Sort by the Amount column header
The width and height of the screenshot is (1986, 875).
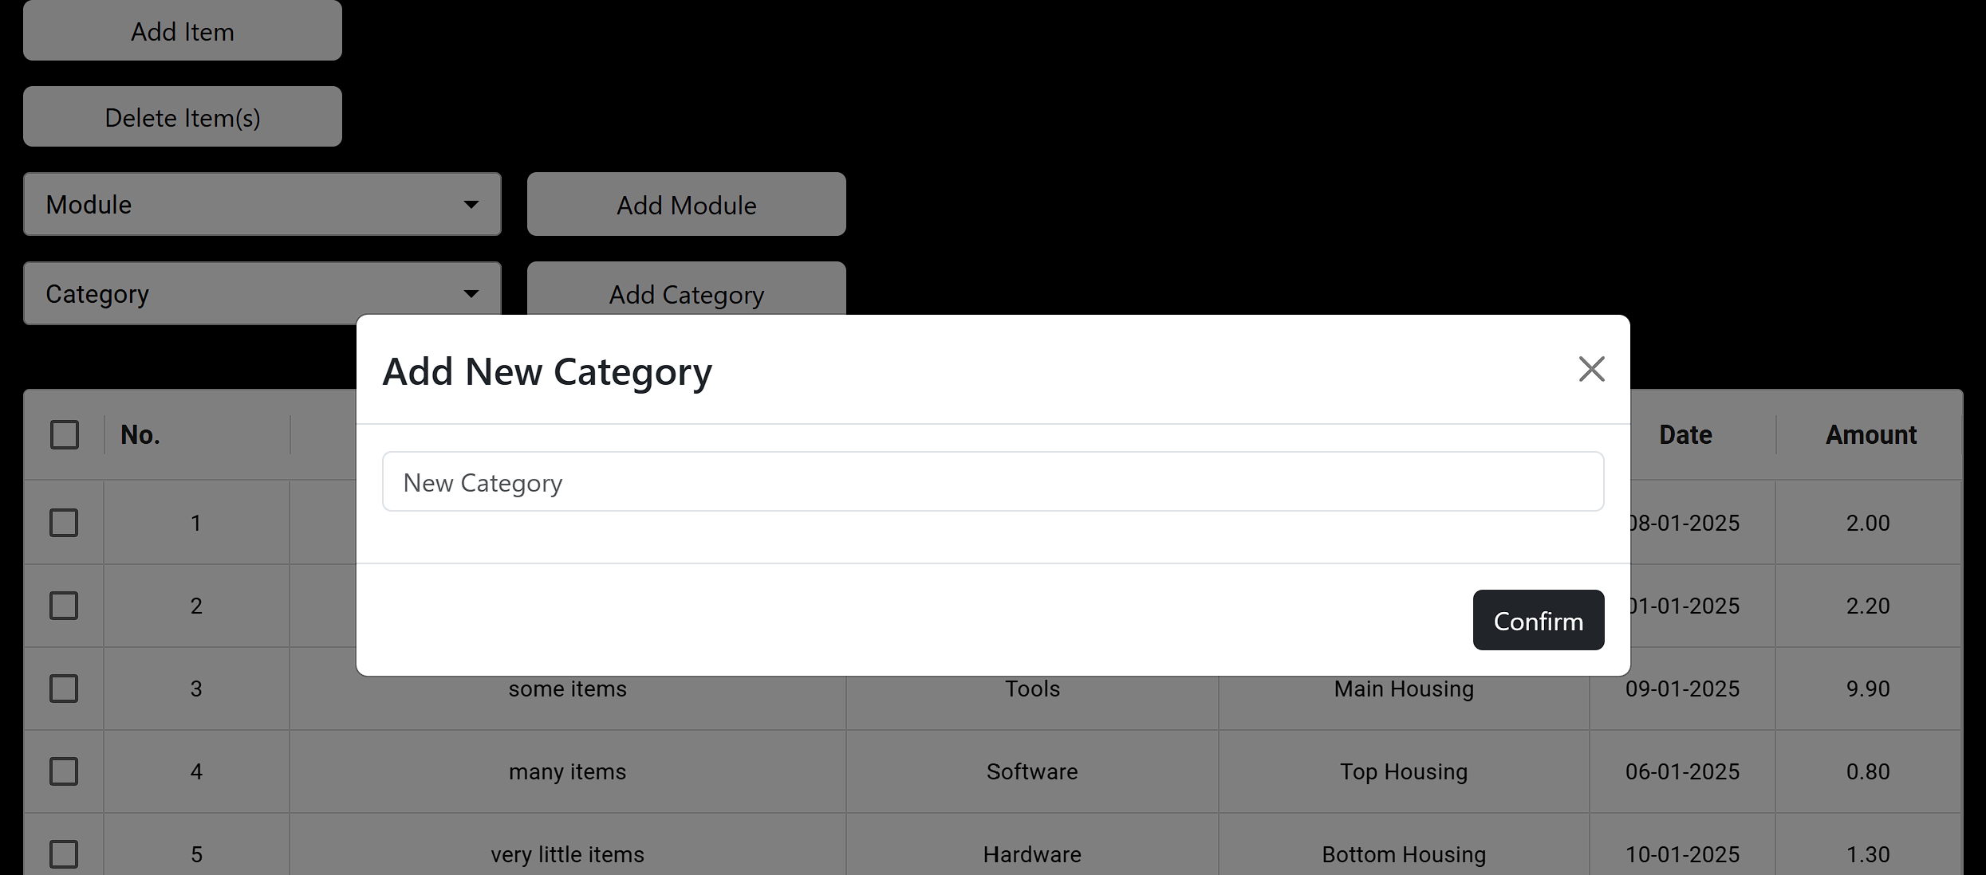point(1871,435)
